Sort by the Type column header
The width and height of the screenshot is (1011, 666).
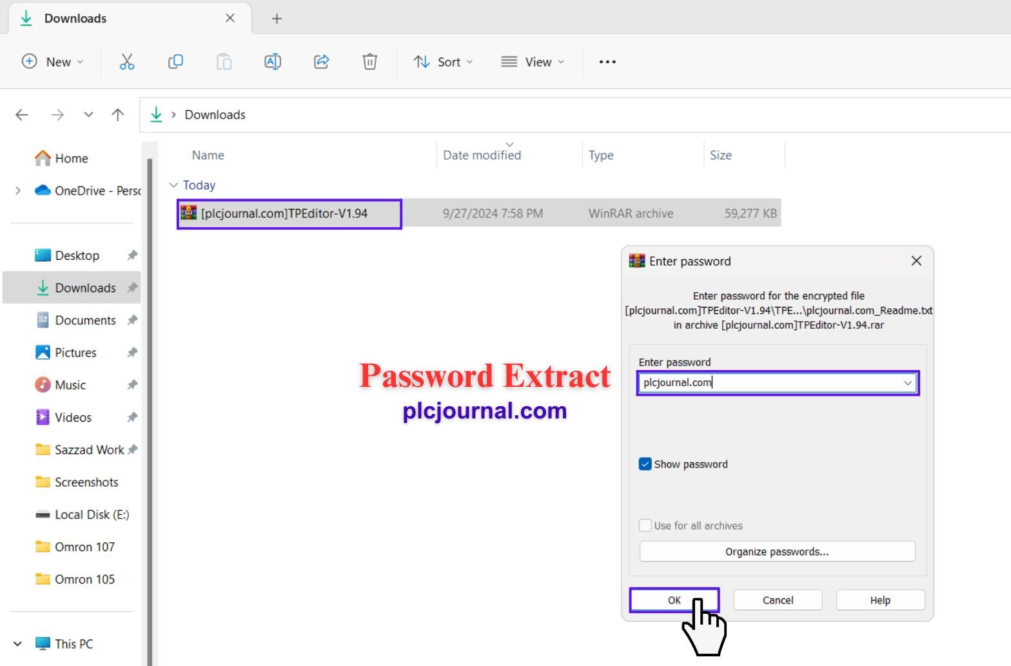(x=601, y=155)
